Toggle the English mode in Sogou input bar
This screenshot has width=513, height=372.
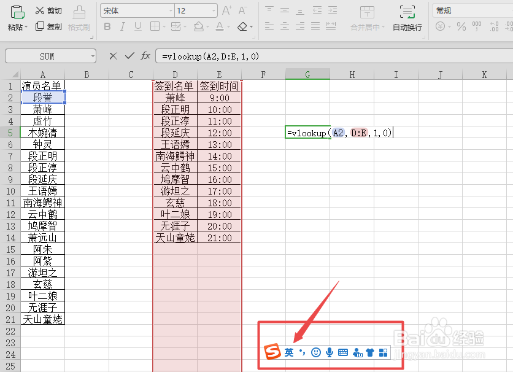click(289, 352)
